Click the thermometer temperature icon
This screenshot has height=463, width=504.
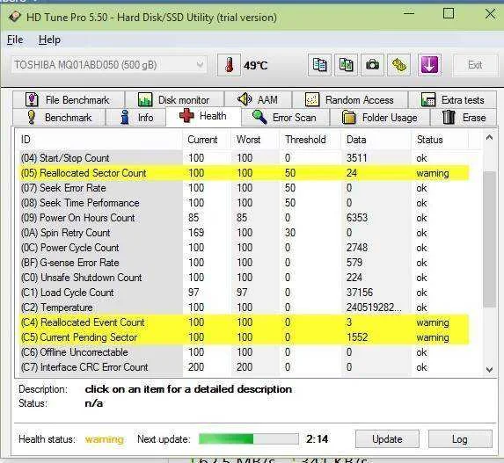point(229,65)
